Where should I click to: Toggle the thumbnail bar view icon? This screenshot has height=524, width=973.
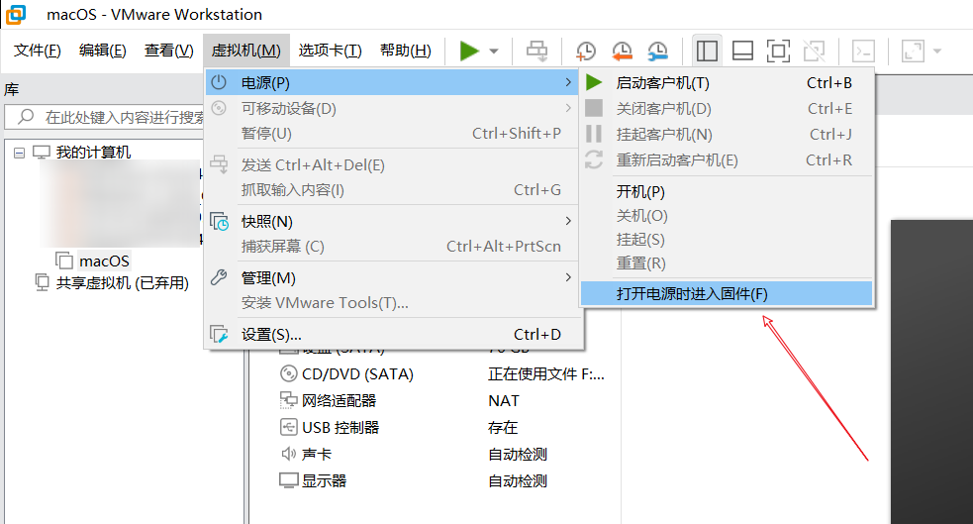coord(742,51)
